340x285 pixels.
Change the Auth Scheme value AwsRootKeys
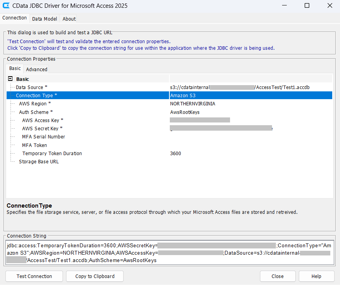coord(250,112)
